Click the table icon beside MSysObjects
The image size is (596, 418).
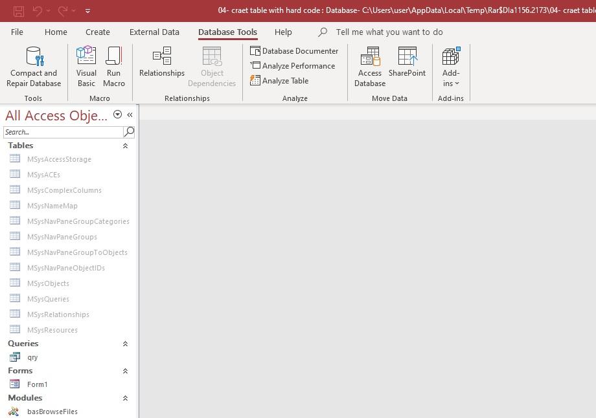15,283
